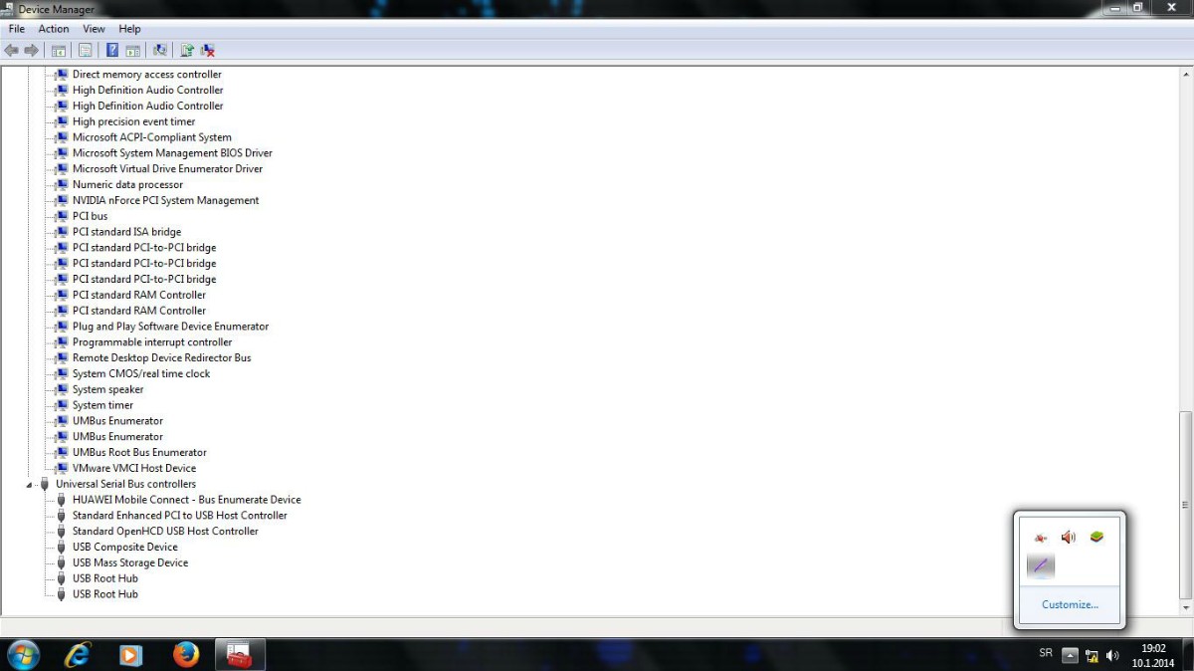The width and height of the screenshot is (1194, 671).
Task: Select PCI standard ISA bridge
Action: 126,232
